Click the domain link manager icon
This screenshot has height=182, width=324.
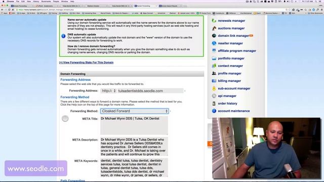[x=214, y=36]
